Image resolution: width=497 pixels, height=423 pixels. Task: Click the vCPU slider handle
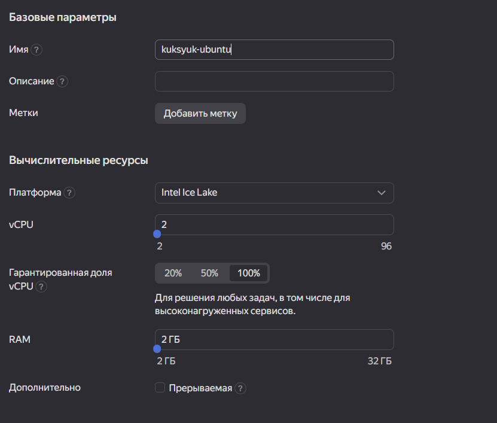157,235
